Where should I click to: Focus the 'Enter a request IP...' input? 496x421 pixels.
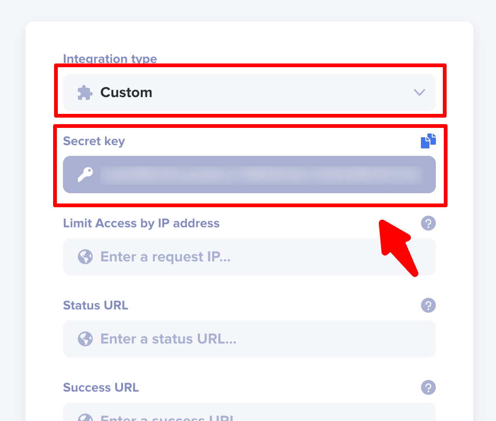(x=261, y=257)
